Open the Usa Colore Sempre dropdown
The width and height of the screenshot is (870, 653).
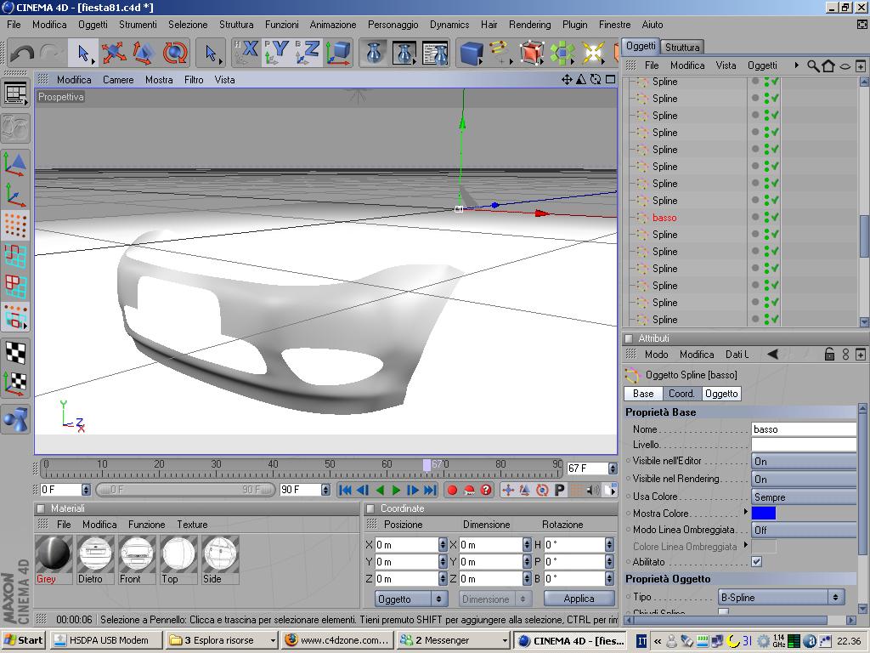coord(803,497)
